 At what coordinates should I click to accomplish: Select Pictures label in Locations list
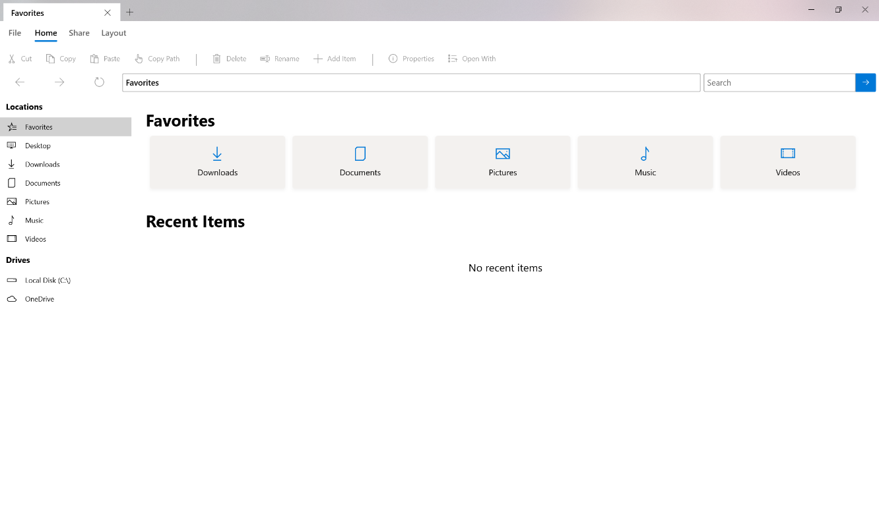click(37, 202)
